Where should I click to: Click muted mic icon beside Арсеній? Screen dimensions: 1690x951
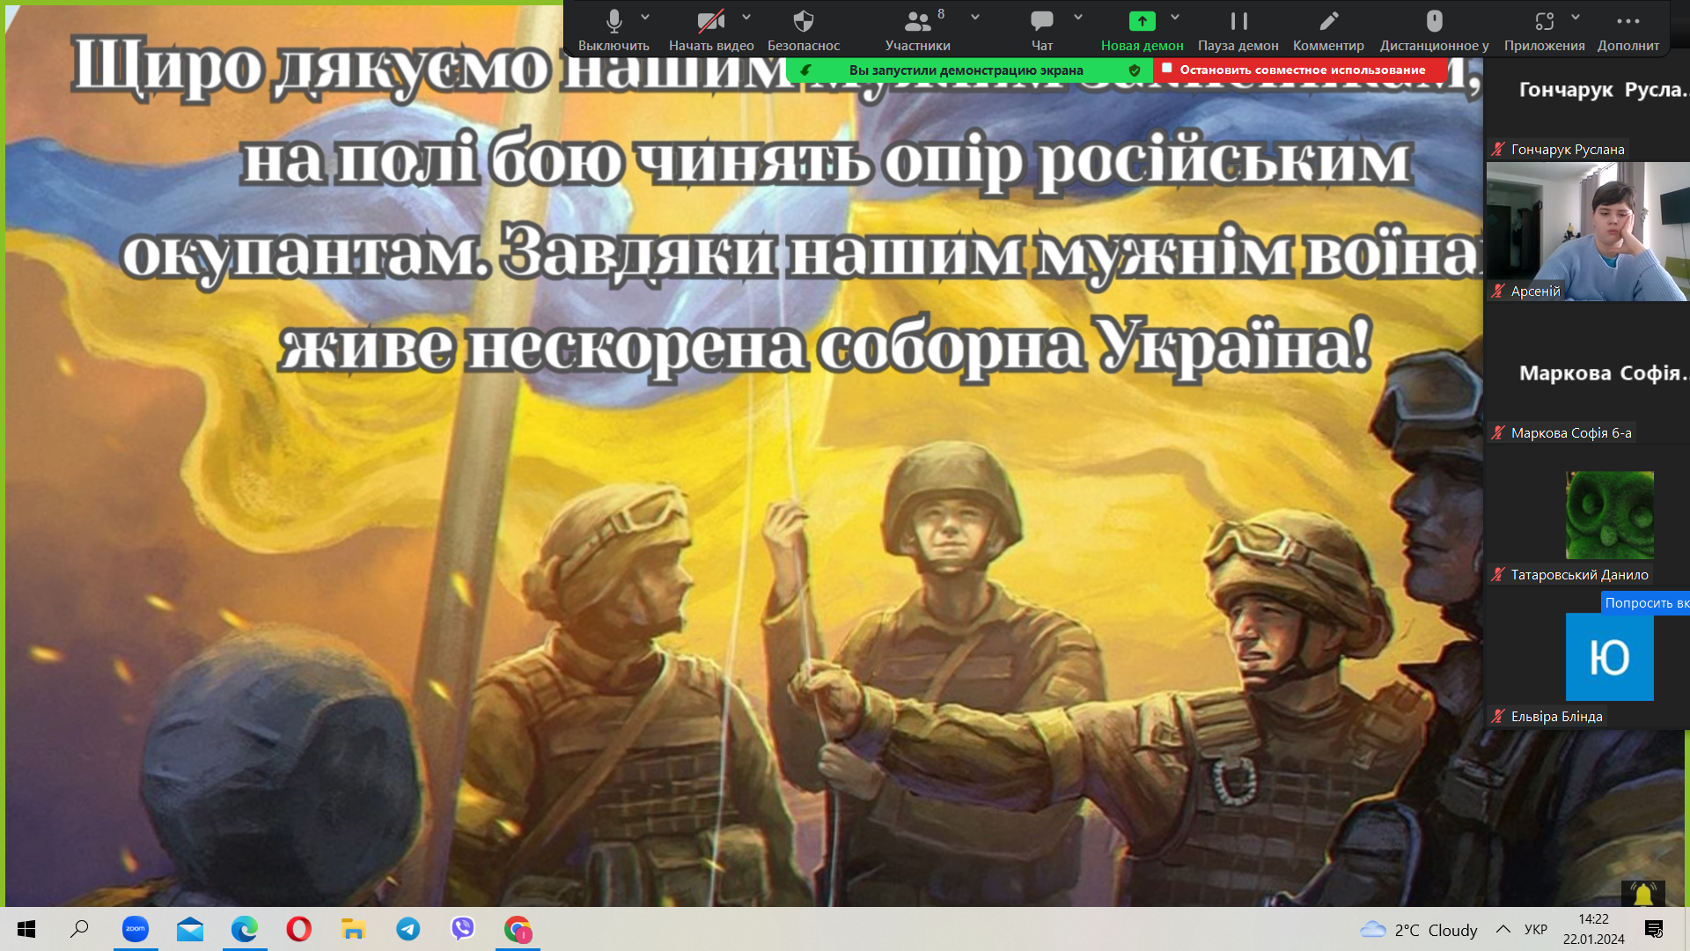point(1498,291)
